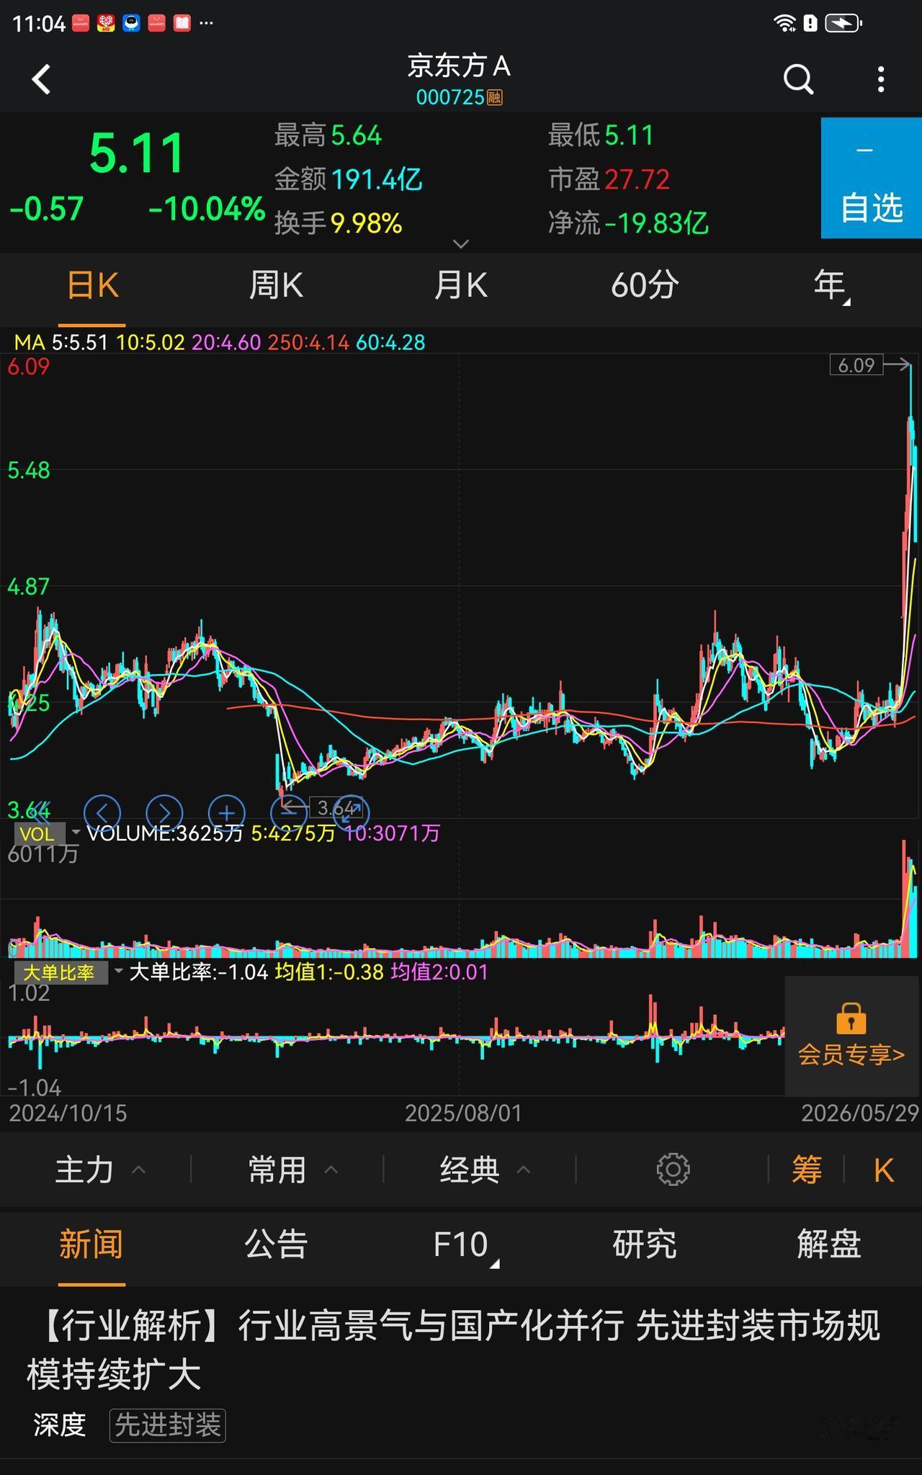
Task: Open the 行业解析 advanced packaging news article
Action: (454, 1350)
